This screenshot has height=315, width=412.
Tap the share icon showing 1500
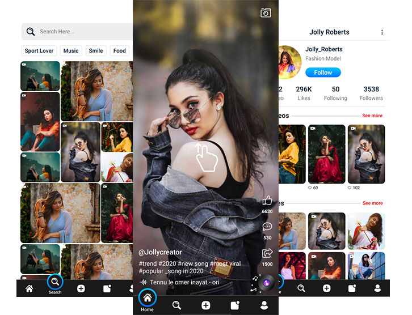(267, 254)
